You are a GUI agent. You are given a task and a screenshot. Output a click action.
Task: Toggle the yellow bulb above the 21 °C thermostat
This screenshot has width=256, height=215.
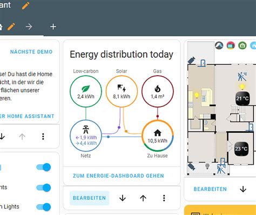tap(242, 86)
